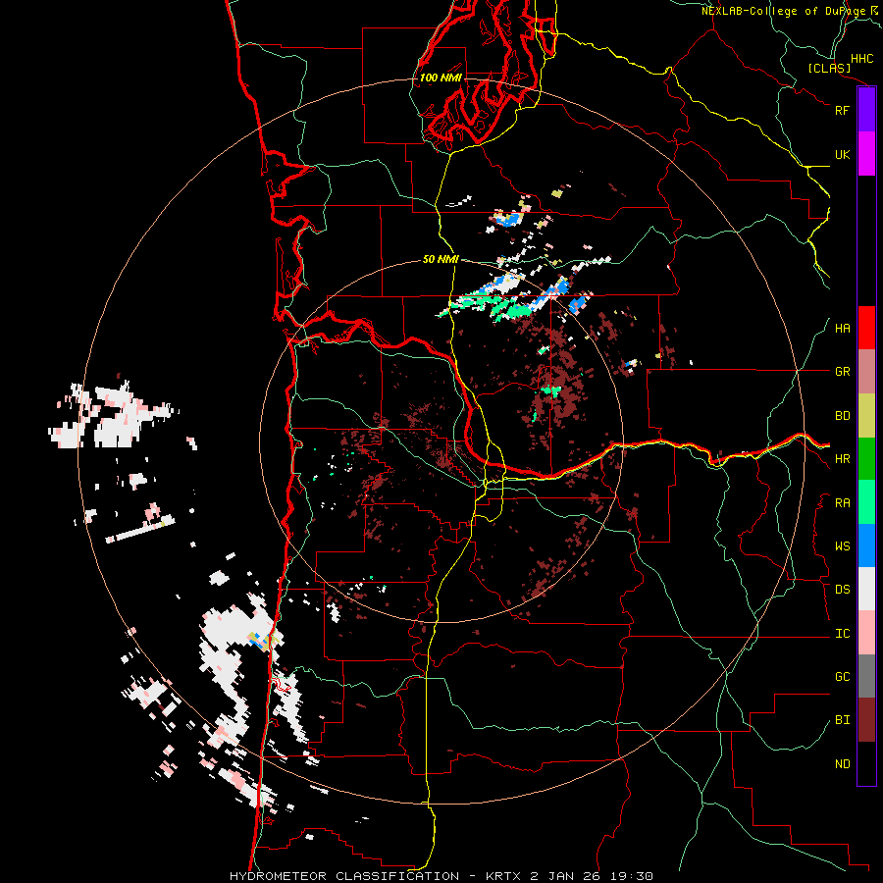Click the "UK" legend label

pos(842,154)
